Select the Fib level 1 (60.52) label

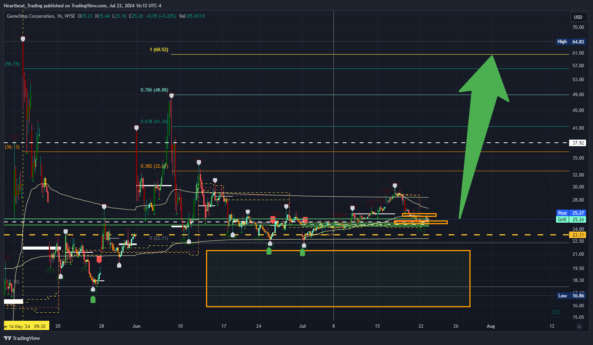[x=159, y=50]
